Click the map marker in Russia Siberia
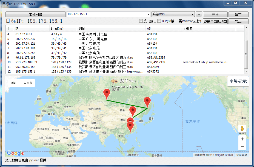The image size is (254, 167). tap(107, 94)
